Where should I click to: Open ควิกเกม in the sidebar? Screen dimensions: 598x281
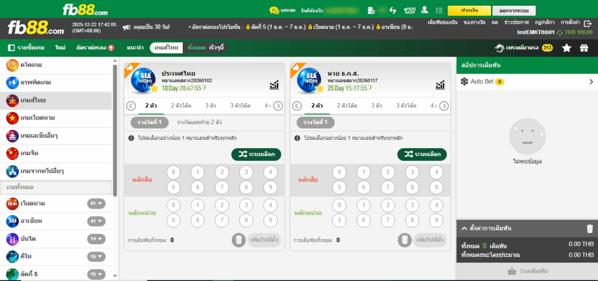tap(56, 65)
